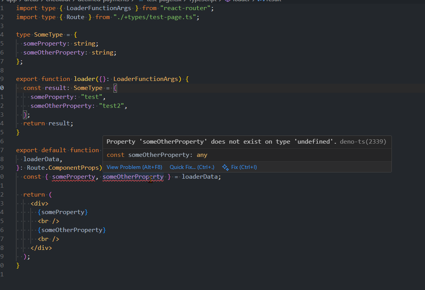Click LoaderFunctionArgs in the loader parameter annotation

[145, 79]
